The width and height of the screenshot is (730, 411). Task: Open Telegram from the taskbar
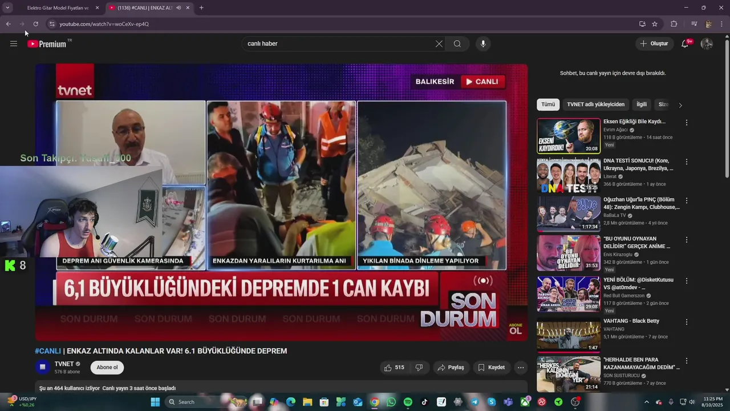pos(474,402)
